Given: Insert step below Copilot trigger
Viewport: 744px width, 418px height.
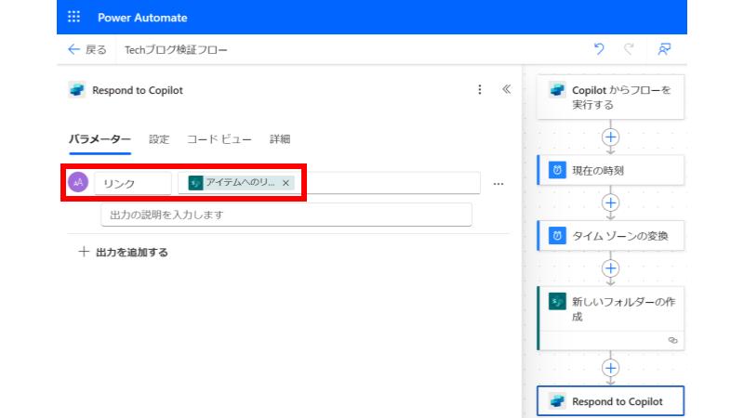Looking at the screenshot, I should click(610, 137).
